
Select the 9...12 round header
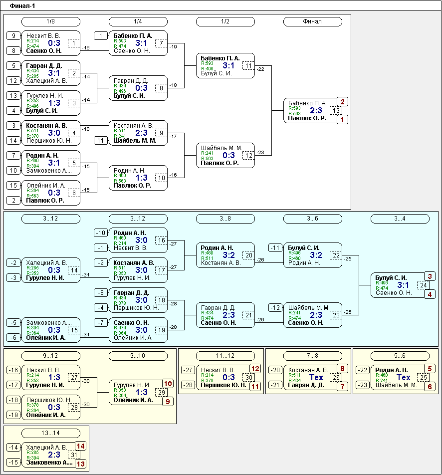50,356
